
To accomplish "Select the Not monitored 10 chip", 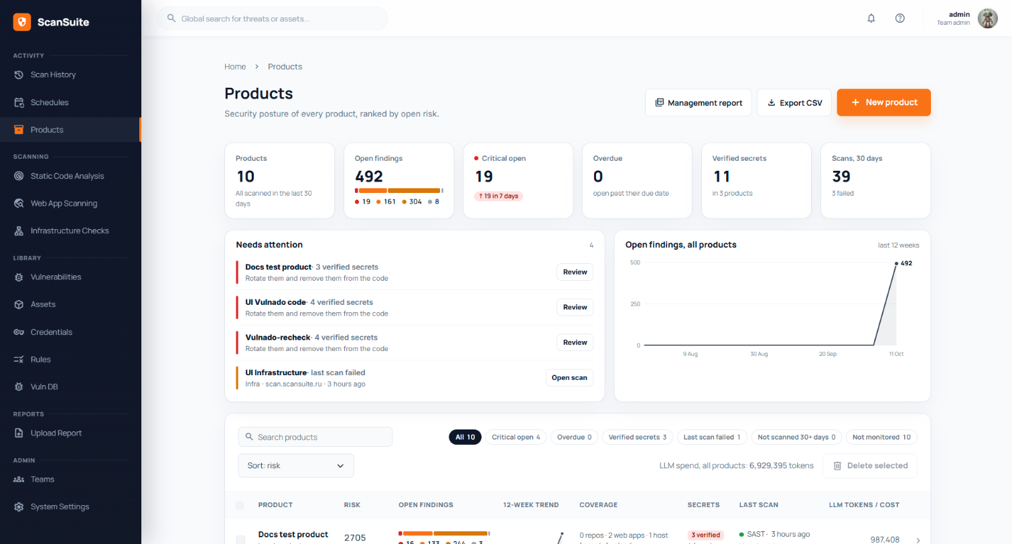I will coord(881,437).
